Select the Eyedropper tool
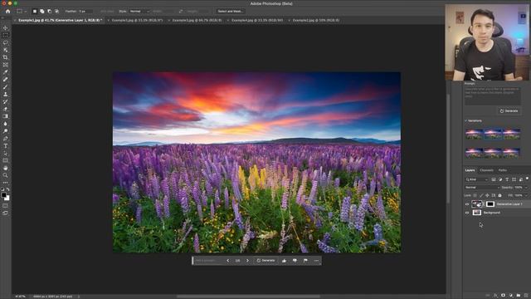The image size is (531, 299). point(6,72)
